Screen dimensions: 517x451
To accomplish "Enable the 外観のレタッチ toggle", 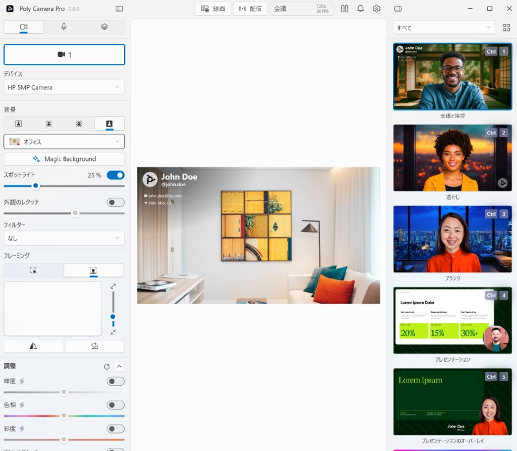I will tap(116, 202).
